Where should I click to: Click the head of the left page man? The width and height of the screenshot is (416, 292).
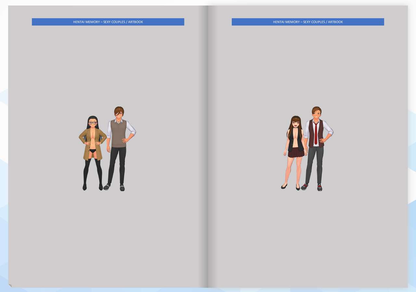click(119, 112)
